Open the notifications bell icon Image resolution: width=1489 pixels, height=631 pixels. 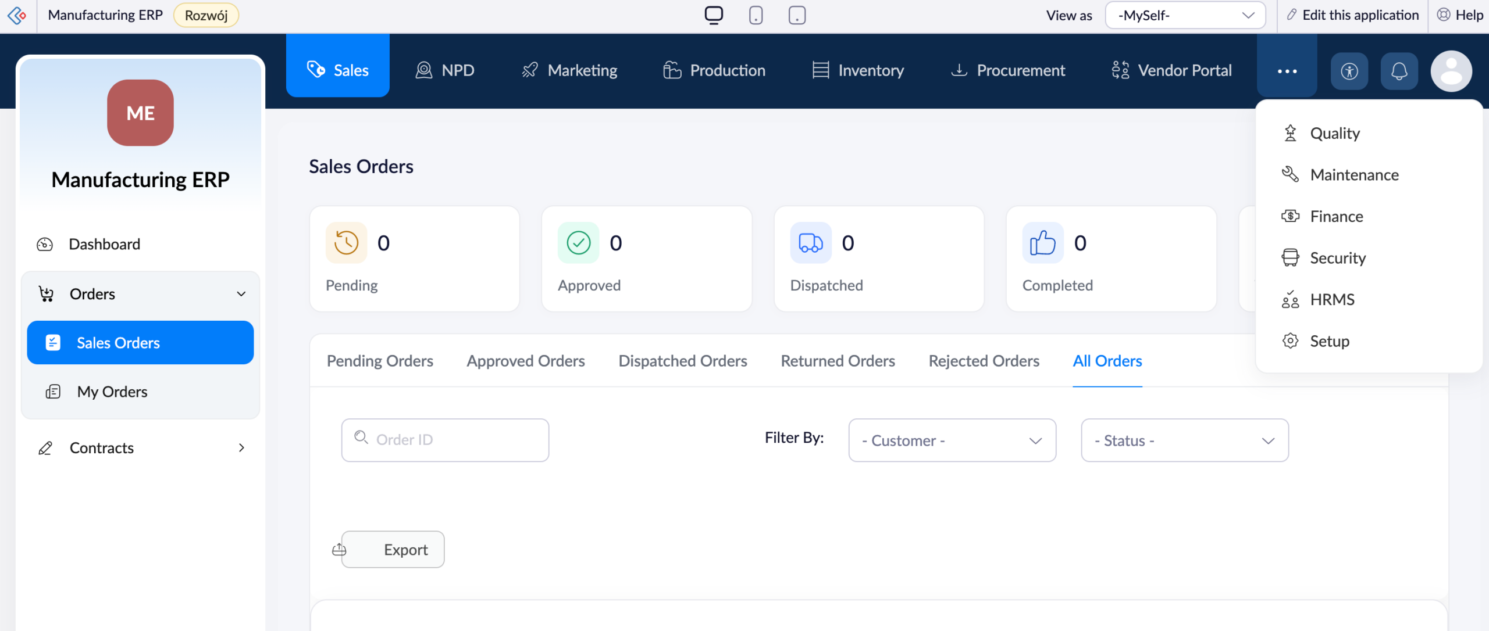[x=1399, y=71]
